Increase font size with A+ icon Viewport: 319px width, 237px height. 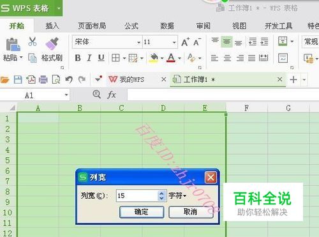click(185, 42)
